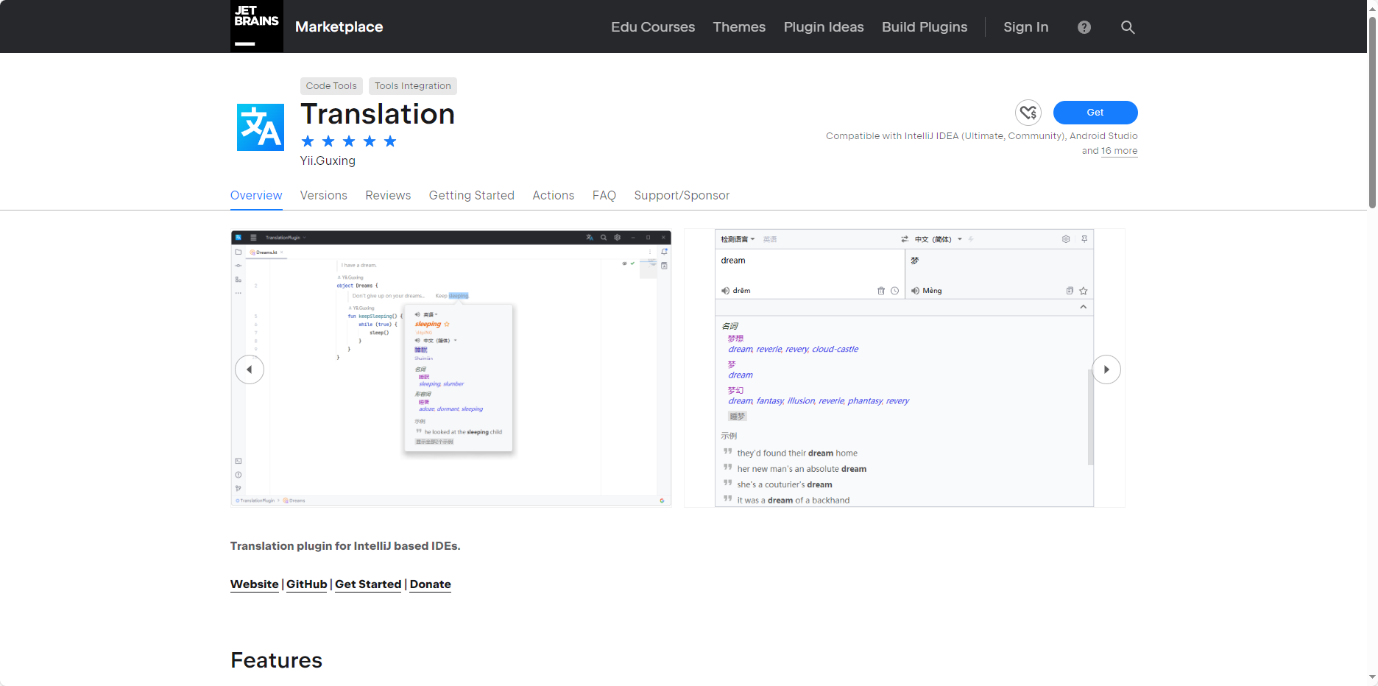Image resolution: width=1378 pixels, height=686 pixels.
Task: Open the Donate link
Action: point(430,584)
